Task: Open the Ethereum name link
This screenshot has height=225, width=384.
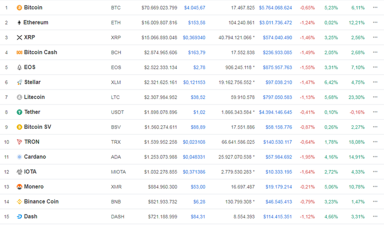Action: click(36, 23)
